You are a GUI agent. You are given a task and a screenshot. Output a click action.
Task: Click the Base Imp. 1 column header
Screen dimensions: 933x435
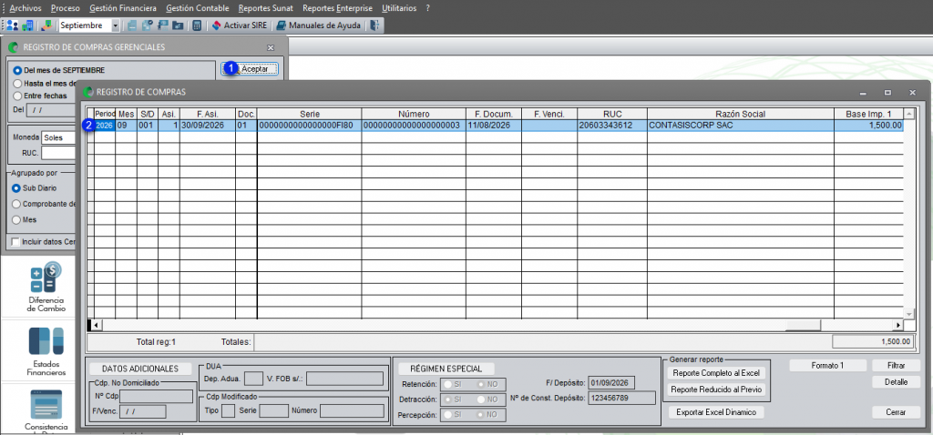(x=868, y=114)
